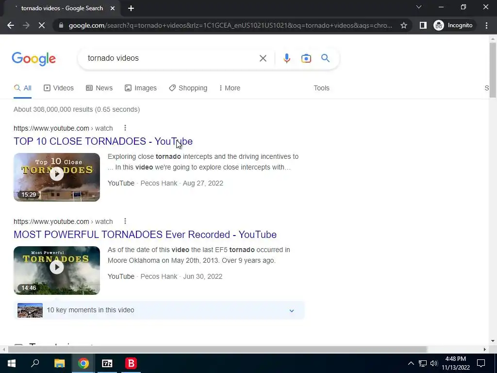Select the All results tab
This screenshot has width=497, height=373.
click(x=22, y=88)
